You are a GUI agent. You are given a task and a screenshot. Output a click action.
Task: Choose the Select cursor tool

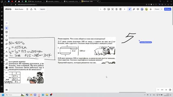coord(6,28)
